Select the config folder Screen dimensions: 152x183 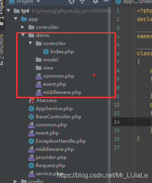click(32, 181)
